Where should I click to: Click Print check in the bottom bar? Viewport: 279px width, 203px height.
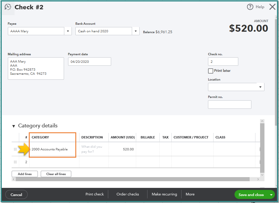[95, 194]
